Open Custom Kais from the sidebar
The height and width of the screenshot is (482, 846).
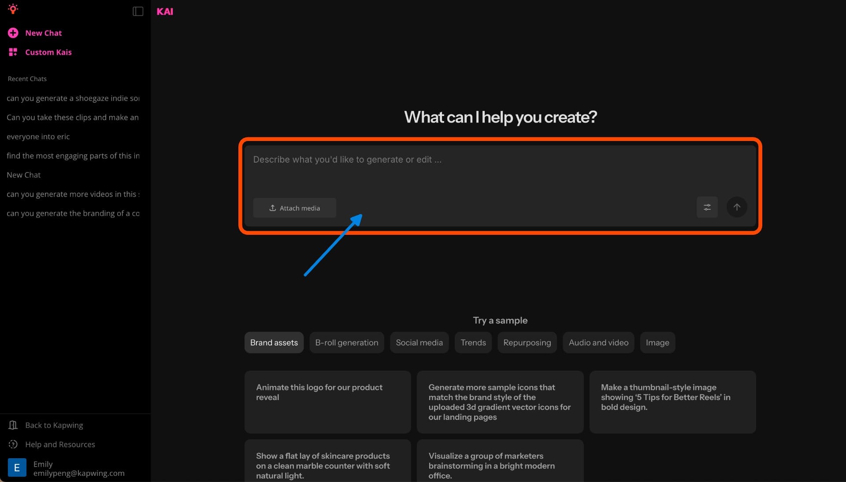(x=48, y=52)
